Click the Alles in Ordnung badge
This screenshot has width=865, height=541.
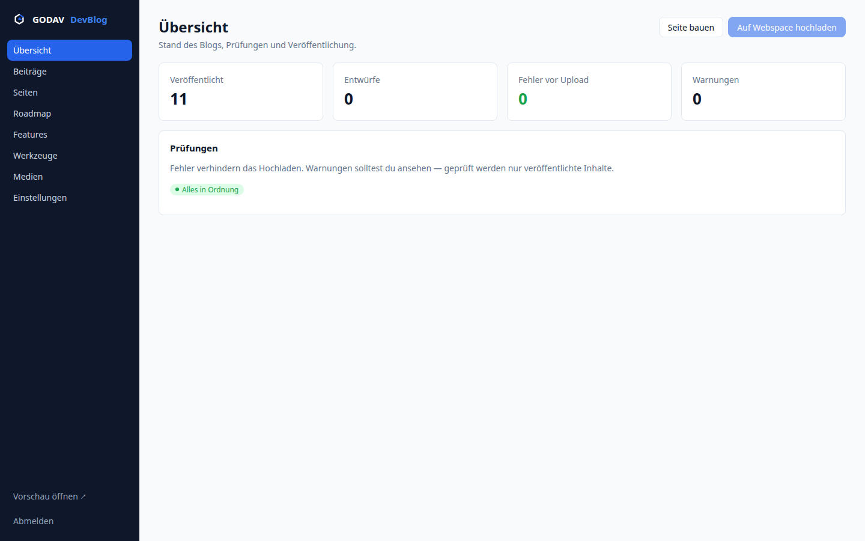point(207,189)
